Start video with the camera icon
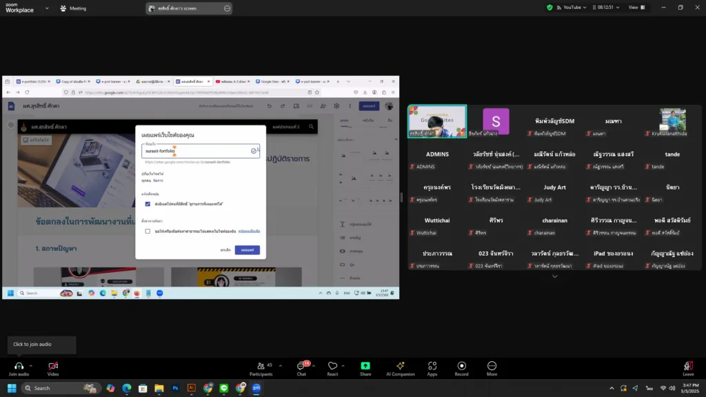 pyautogui.click(x=53, y=366)
